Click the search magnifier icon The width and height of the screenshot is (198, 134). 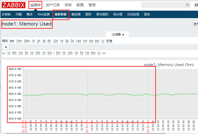[188, 5]
